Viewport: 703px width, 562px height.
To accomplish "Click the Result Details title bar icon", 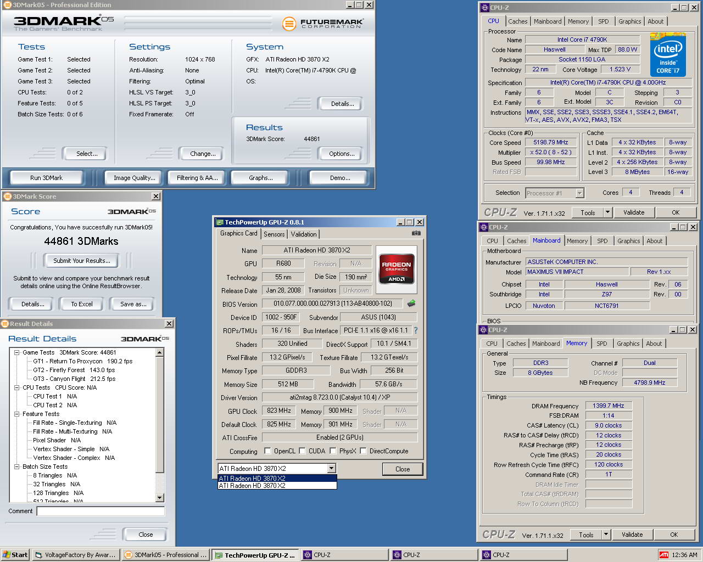I will click(x=5, y=324).
